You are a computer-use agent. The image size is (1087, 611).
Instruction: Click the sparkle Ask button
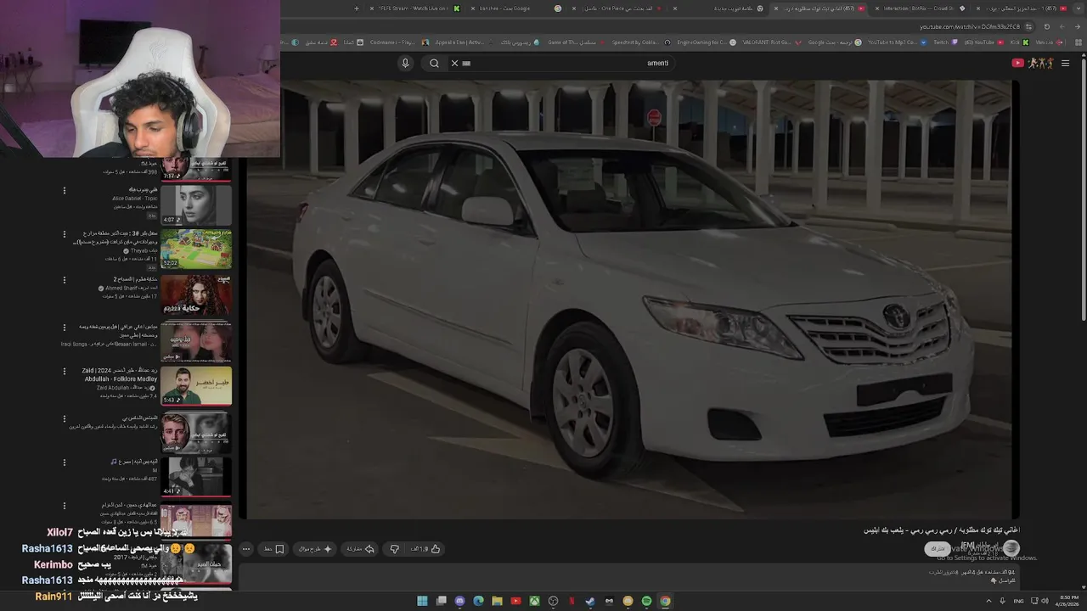[x=316, y=549]
